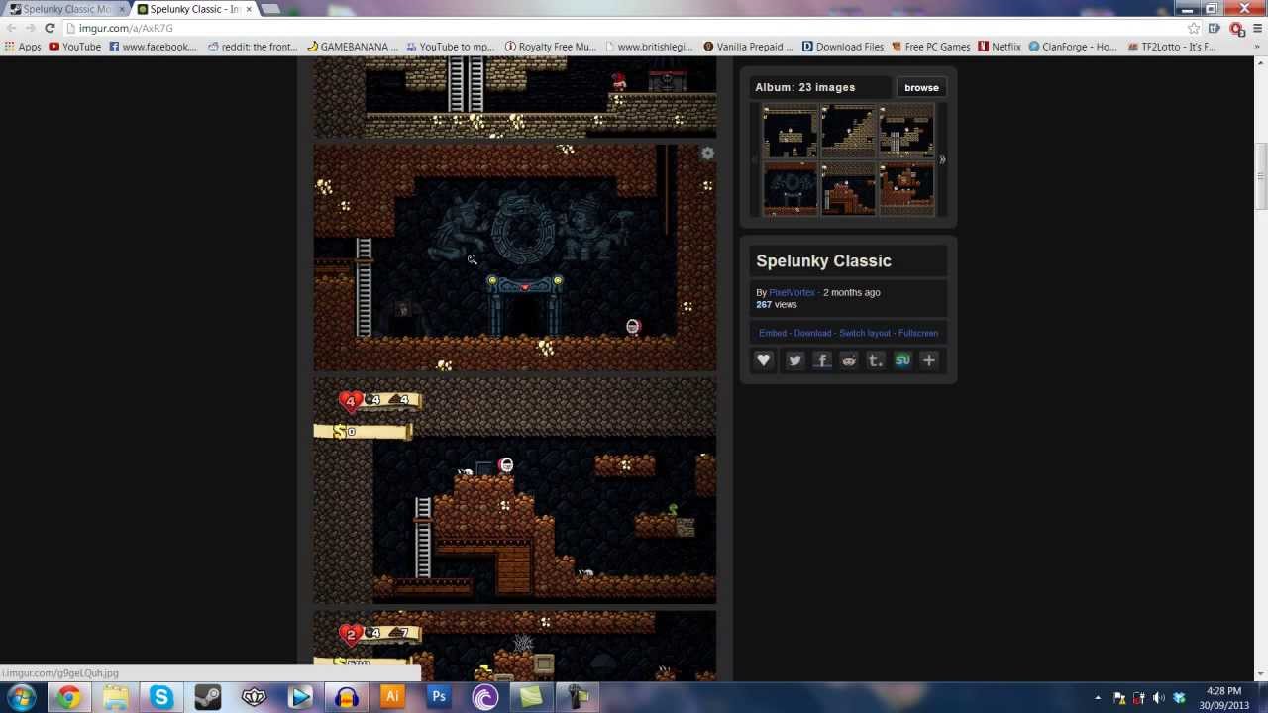Image resolution: width=1268 pixels, height=713 pixels.
Task: Open uTorrent purple icon in taskbar
Action: 485,697
